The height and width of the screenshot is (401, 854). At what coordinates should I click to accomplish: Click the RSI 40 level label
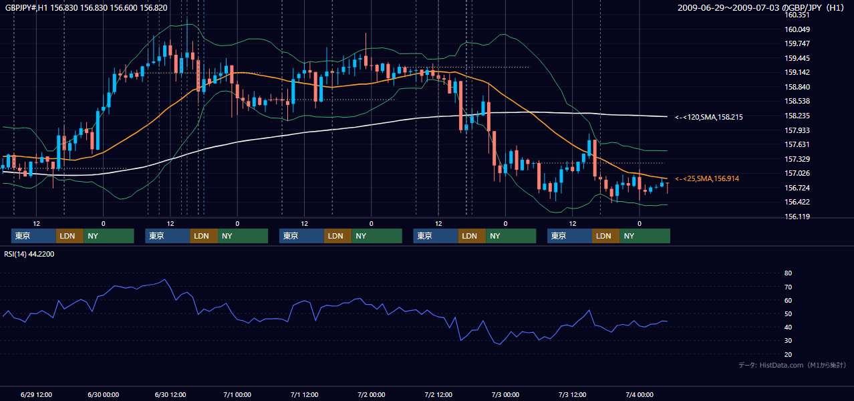788,327
